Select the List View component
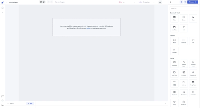 (174, 51)
